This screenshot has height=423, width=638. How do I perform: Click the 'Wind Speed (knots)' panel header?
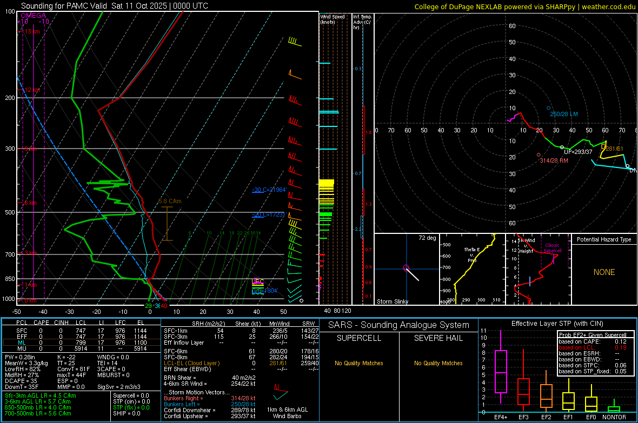(333, 19)
